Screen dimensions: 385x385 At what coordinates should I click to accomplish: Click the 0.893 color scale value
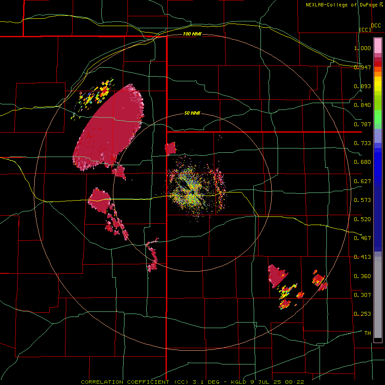(362, 86)
